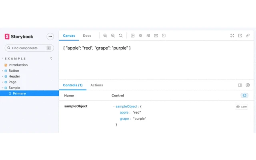
Task: Click the apple key in the object editor
Action: (x=124, y=112)
